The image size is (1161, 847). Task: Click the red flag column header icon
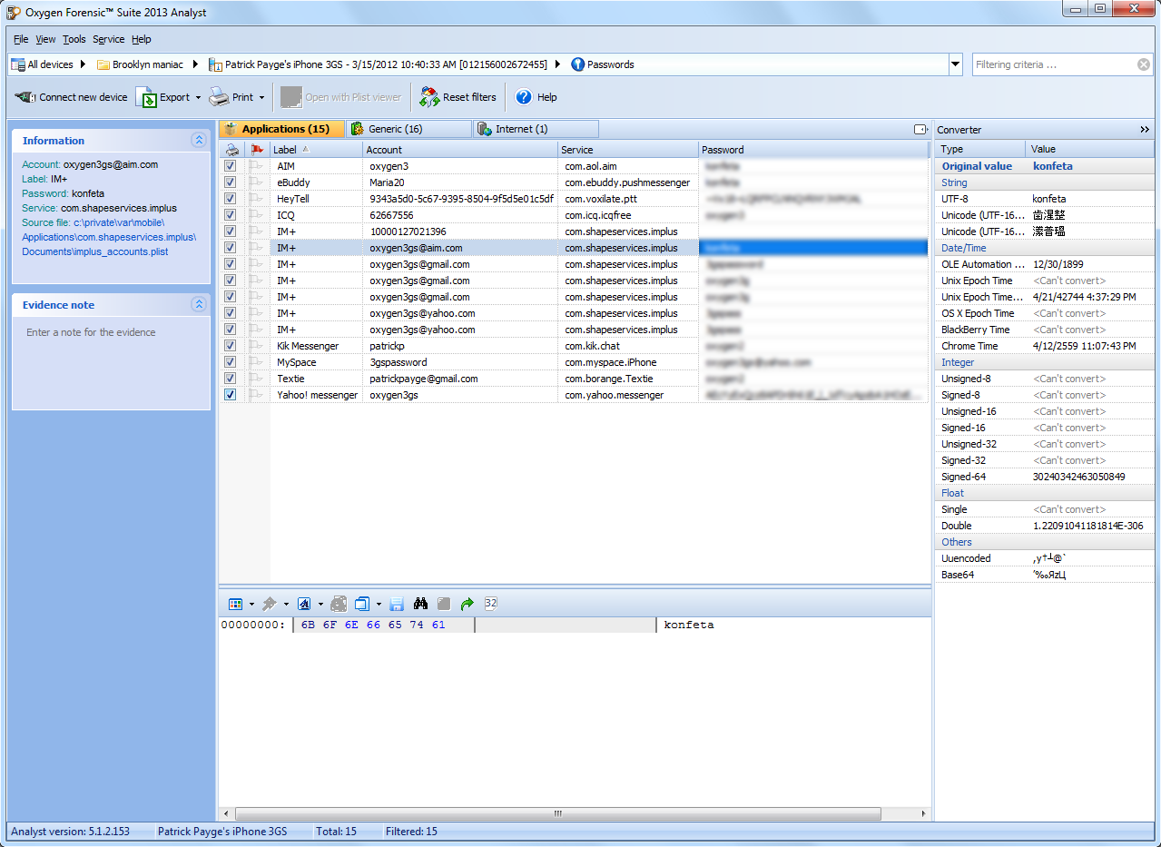click(257, 150)
